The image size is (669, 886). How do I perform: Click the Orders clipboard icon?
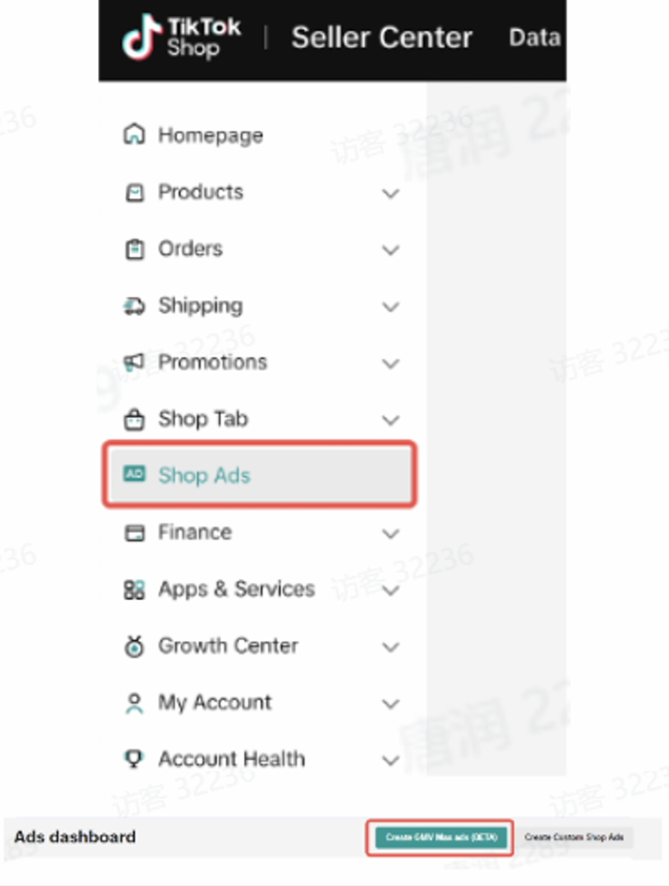click(134, 249)
